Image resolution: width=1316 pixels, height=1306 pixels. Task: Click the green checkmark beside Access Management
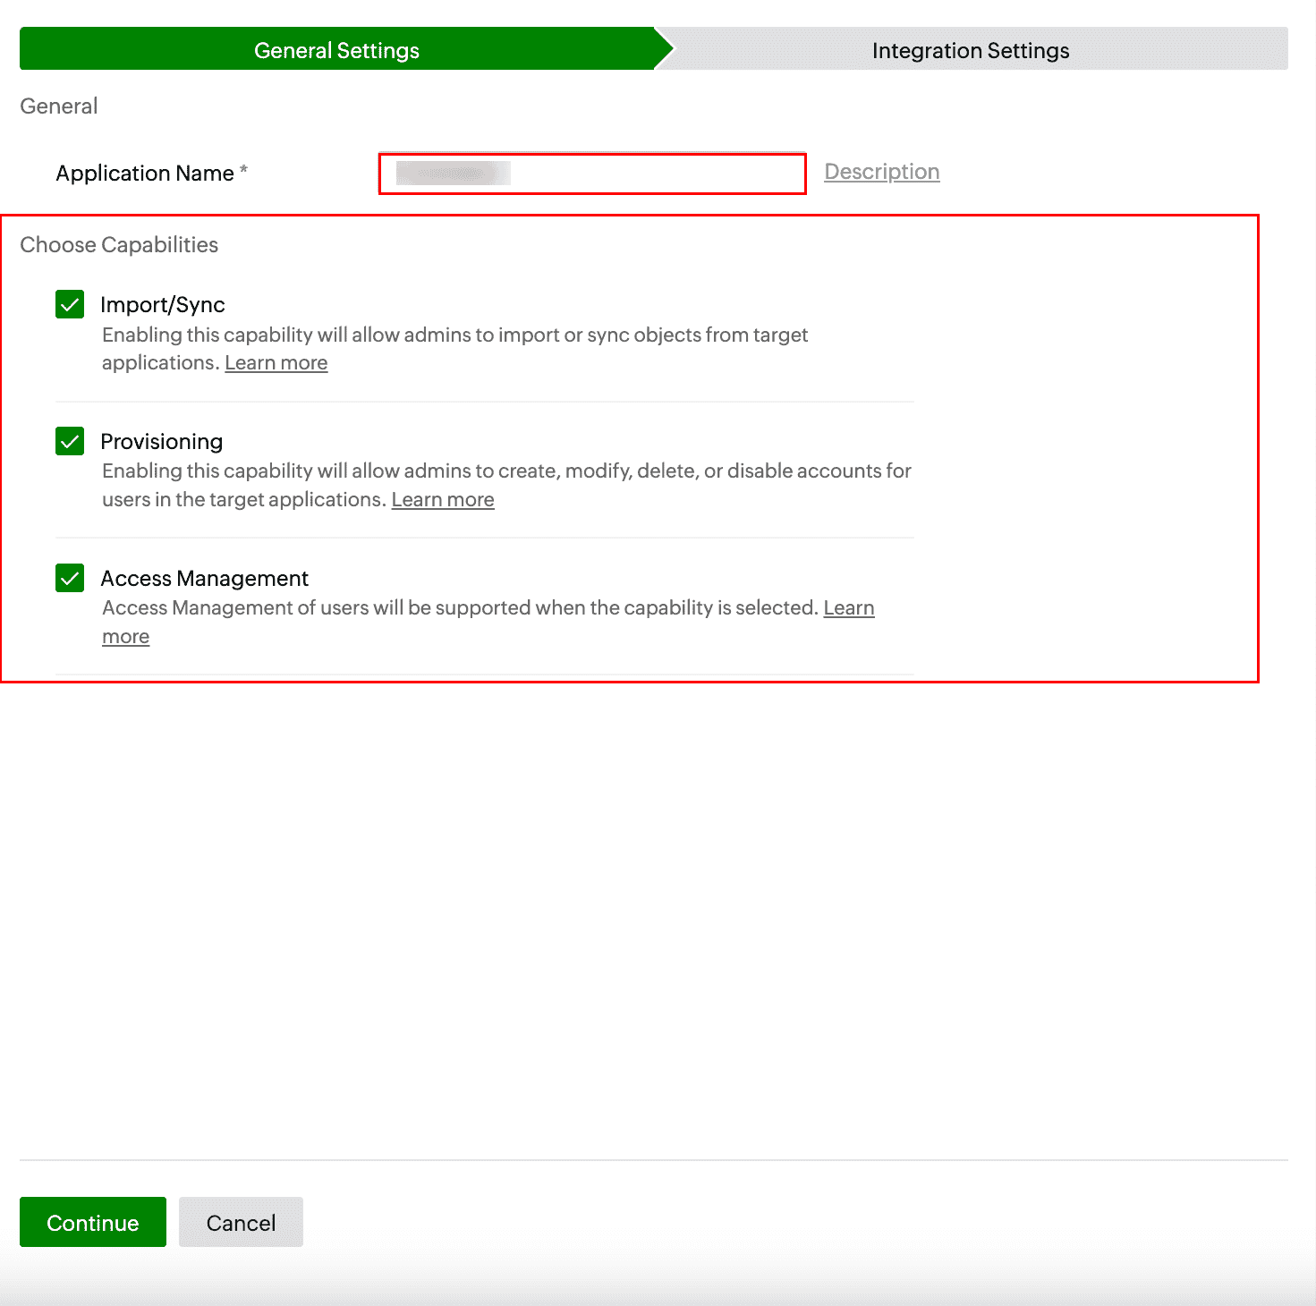(x=69, y=578)
